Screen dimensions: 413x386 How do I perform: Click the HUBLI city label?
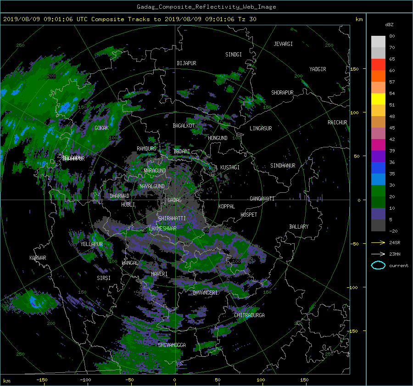click(128, 205)
